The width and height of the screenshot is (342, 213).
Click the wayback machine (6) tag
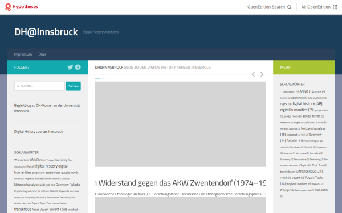click(298, 184)
